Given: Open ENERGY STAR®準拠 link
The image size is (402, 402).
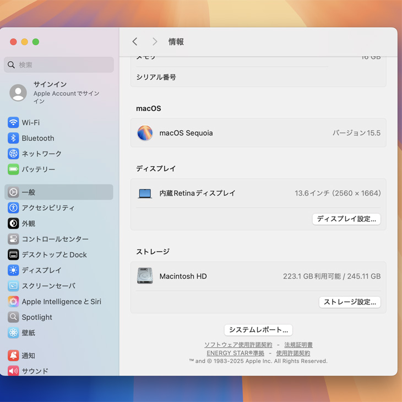Looking at the screenshot, I should pos(235,353).
